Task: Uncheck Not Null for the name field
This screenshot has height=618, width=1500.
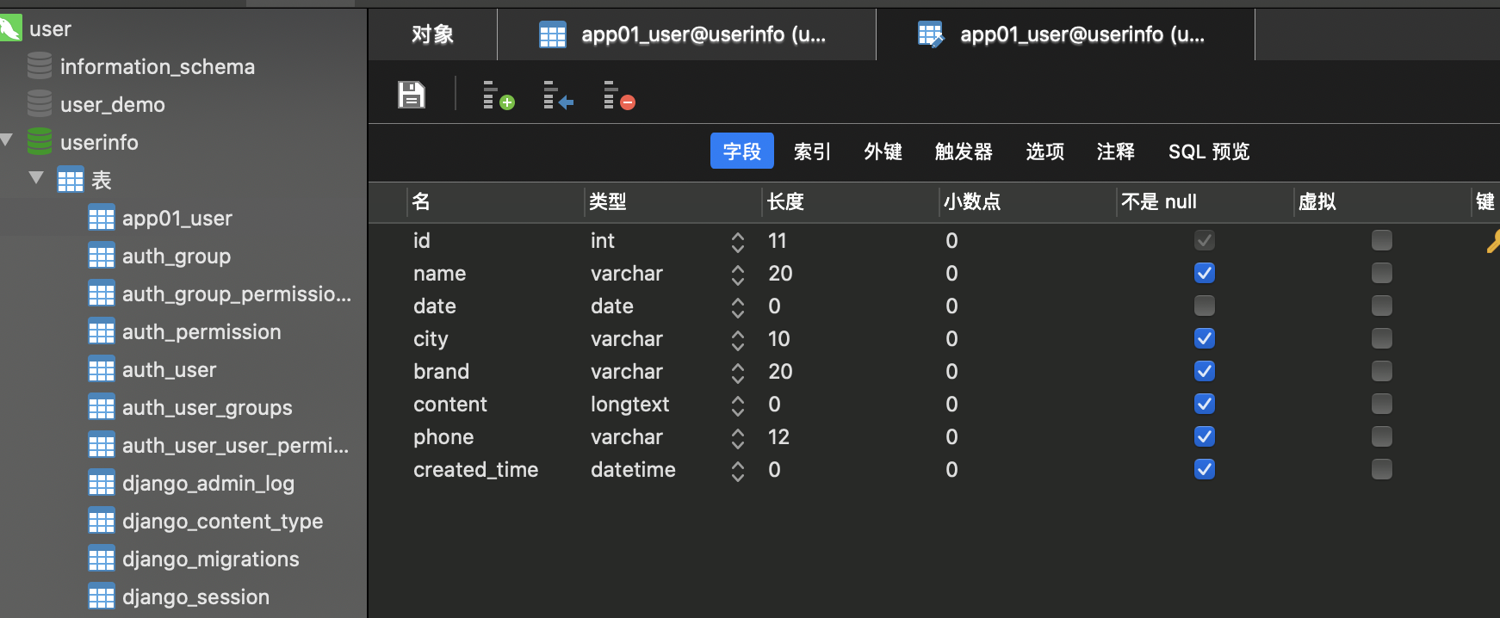Action: [1205, 274]
